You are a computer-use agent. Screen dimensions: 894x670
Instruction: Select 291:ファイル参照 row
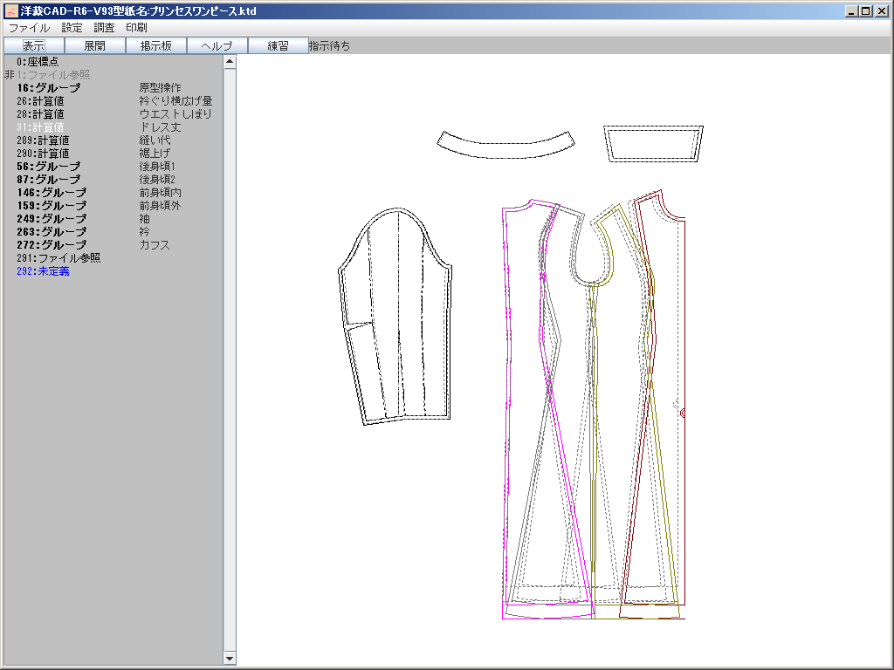click(113, 258)
